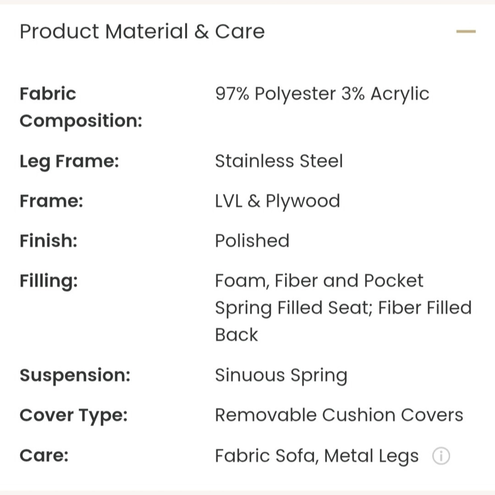
Task: Click the Product Material & Care heading
Action: 142,32
